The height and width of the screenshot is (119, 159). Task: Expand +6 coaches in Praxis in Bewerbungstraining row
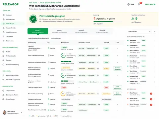click(99, 56)
